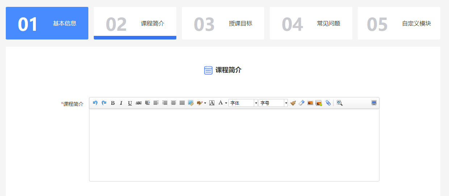The width and height of the screenshot is (449, 196).
Task: Justify text alignment
Action: click(x=182, y=103)
